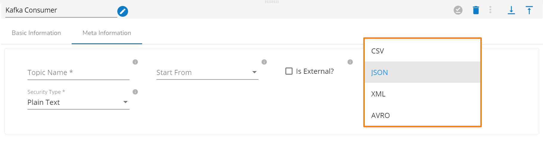Open the Meta Information tab
The height and width of the screenshot is (158, 543).
(x=107, y=33)
